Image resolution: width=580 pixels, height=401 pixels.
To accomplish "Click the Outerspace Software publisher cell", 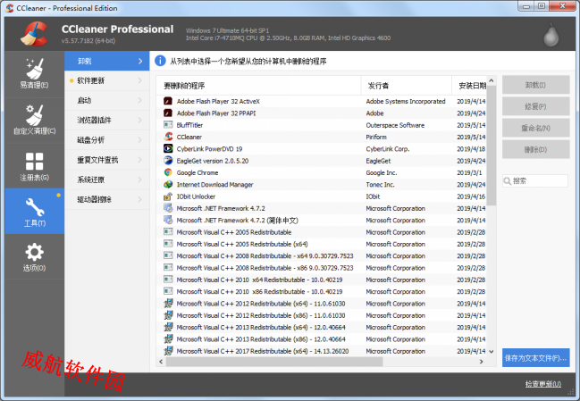I will (x=395, y=125).
